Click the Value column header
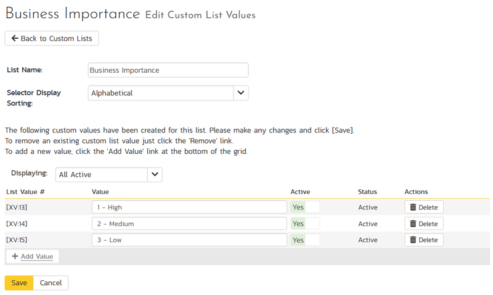 click(100, 192)
